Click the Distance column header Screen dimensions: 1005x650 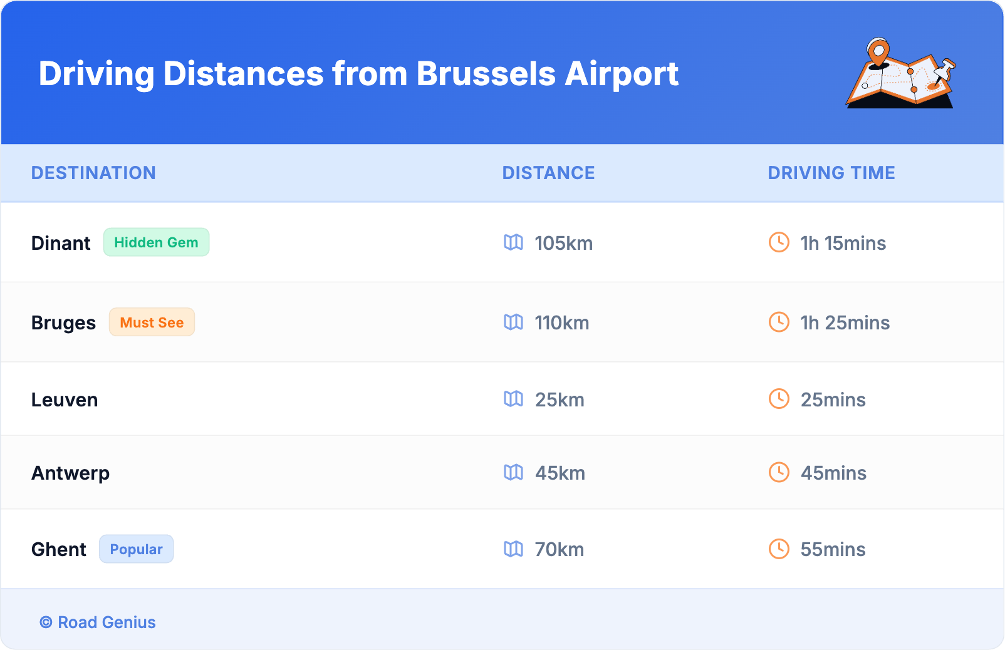tap(548, 173)
